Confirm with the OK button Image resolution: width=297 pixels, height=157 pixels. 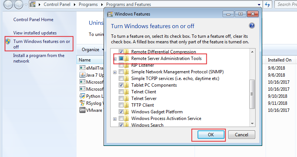pyautogui.click(x=211, y=135)
